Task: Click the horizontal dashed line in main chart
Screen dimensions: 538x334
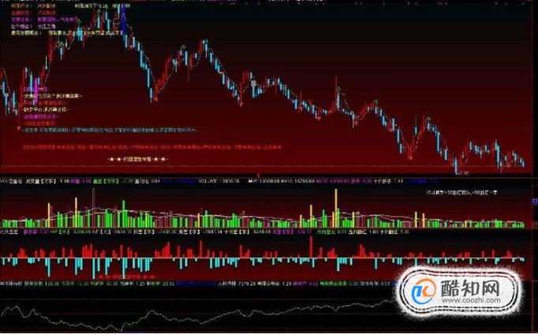Action: tap(263, 166)
